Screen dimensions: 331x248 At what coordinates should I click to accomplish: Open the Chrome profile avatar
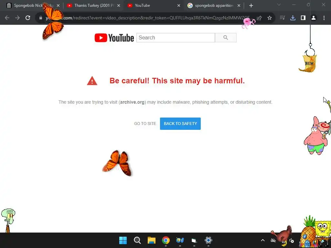click(314, 18)
